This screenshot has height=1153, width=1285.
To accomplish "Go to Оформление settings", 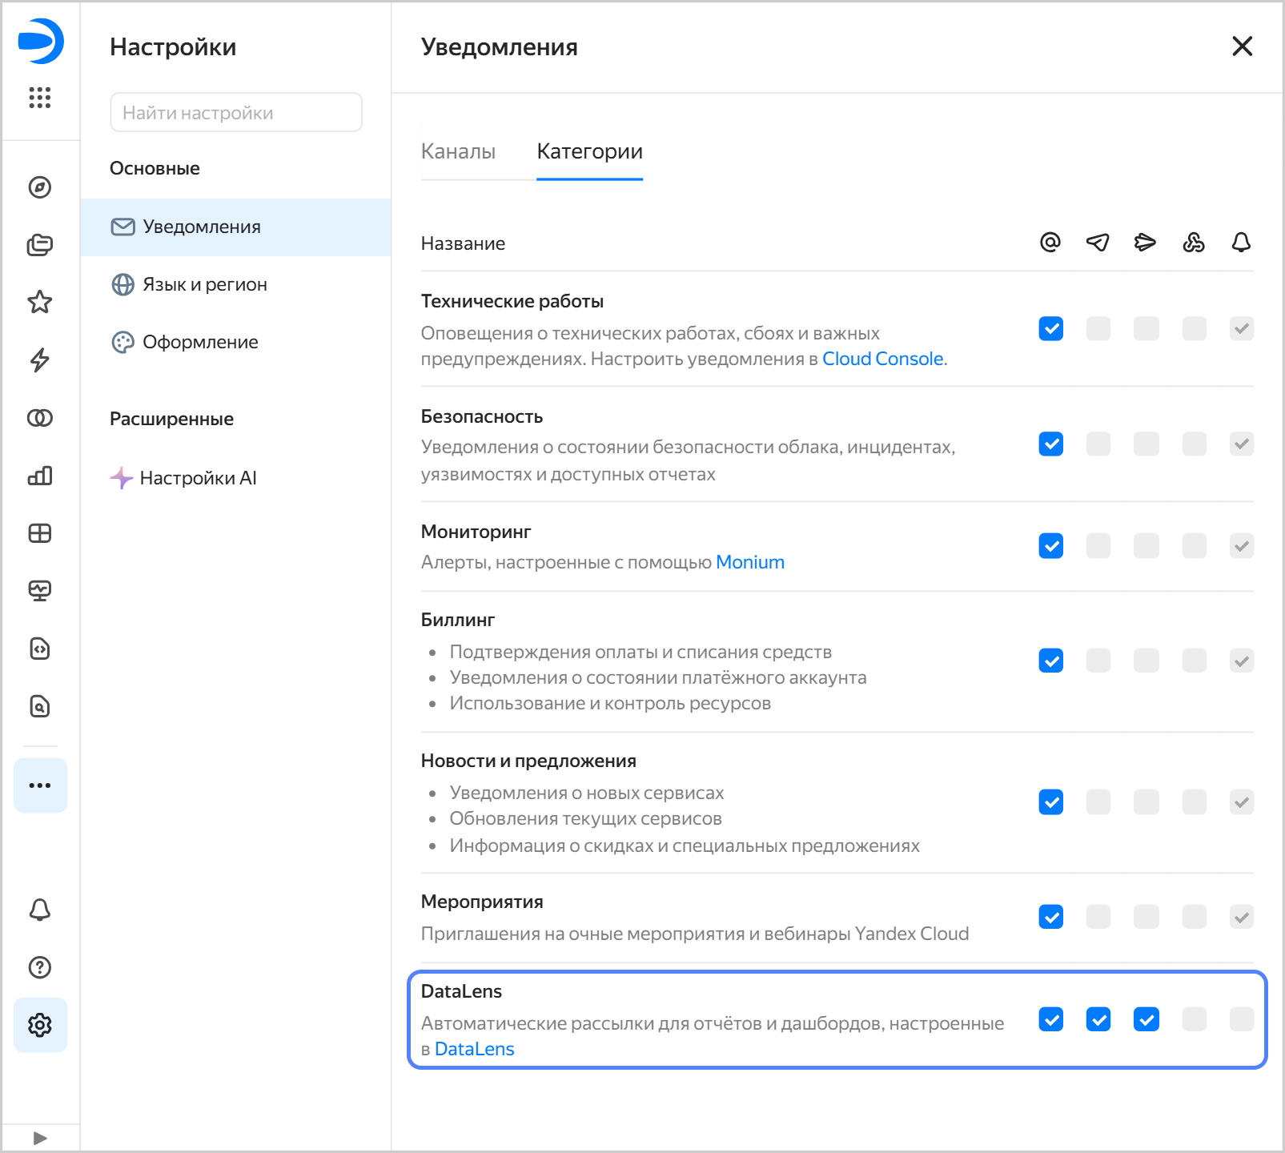I will [235, 343].
